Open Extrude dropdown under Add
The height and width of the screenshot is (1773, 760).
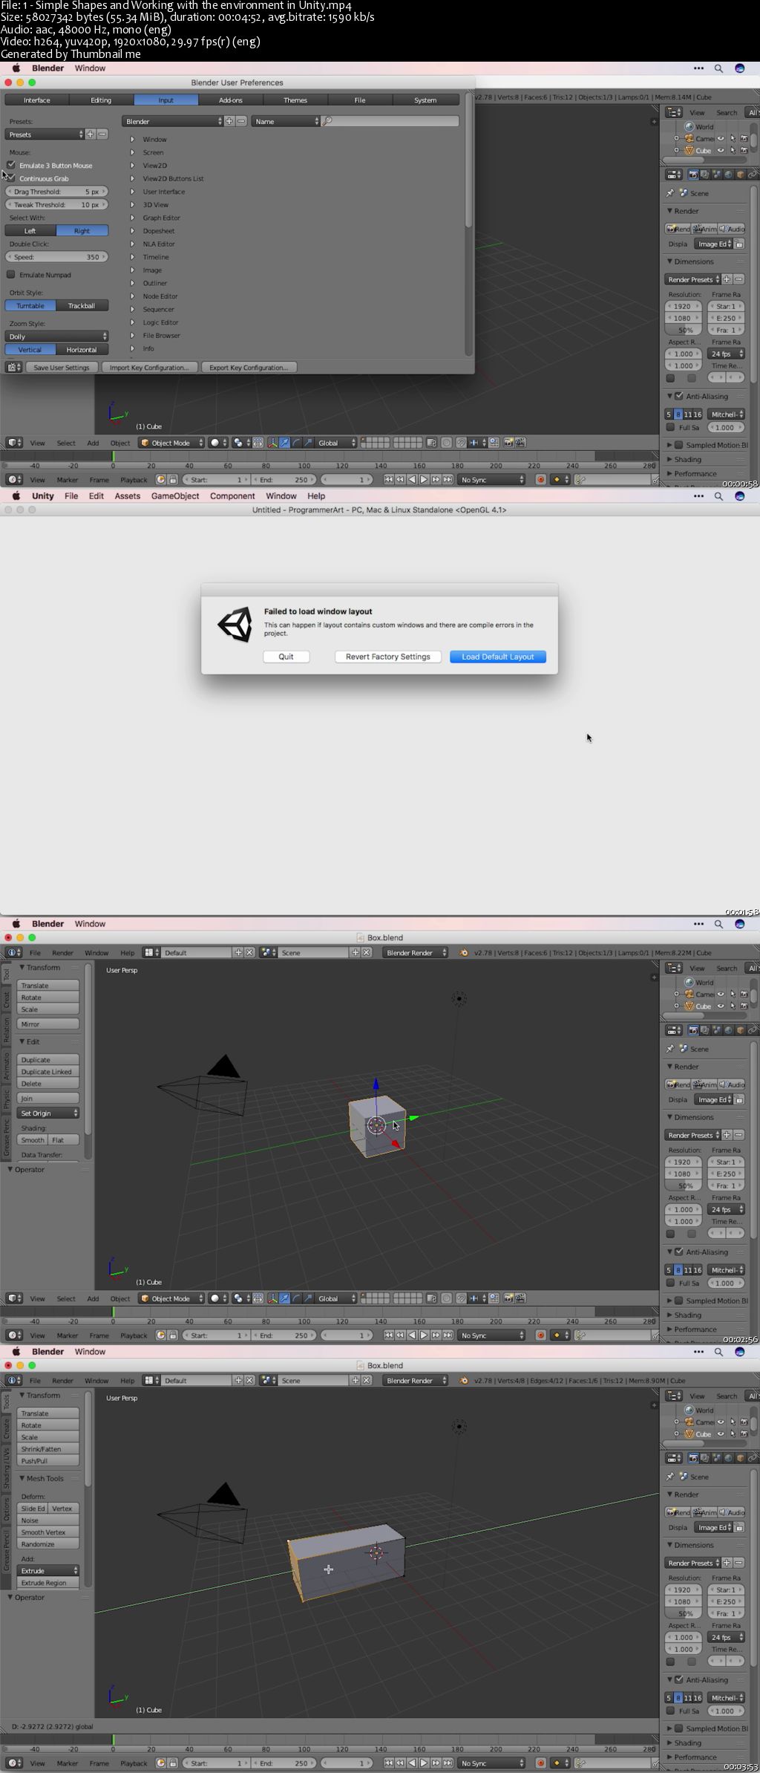pos(48,1571)
